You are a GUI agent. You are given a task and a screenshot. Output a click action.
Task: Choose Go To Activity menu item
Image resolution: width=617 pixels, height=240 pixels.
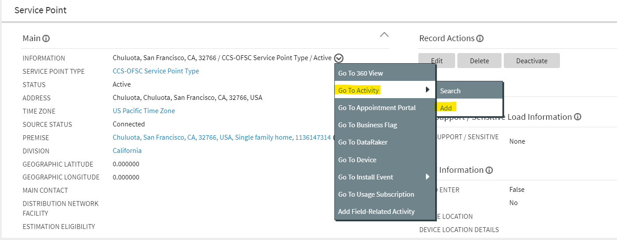coord(359,91)
